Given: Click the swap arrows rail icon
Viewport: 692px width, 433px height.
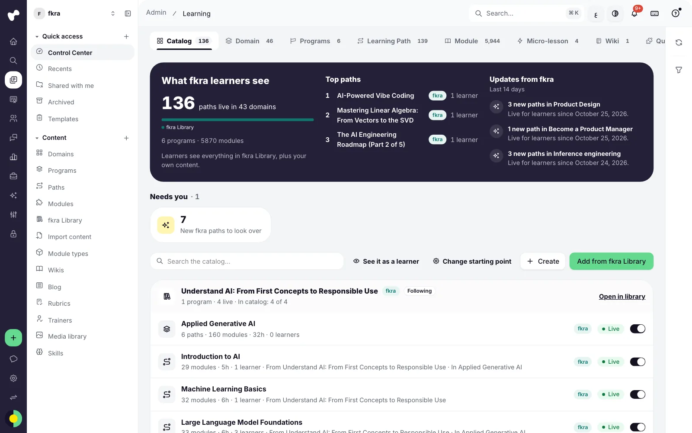Looking at the screenshot, I should [x=13, y=397].
